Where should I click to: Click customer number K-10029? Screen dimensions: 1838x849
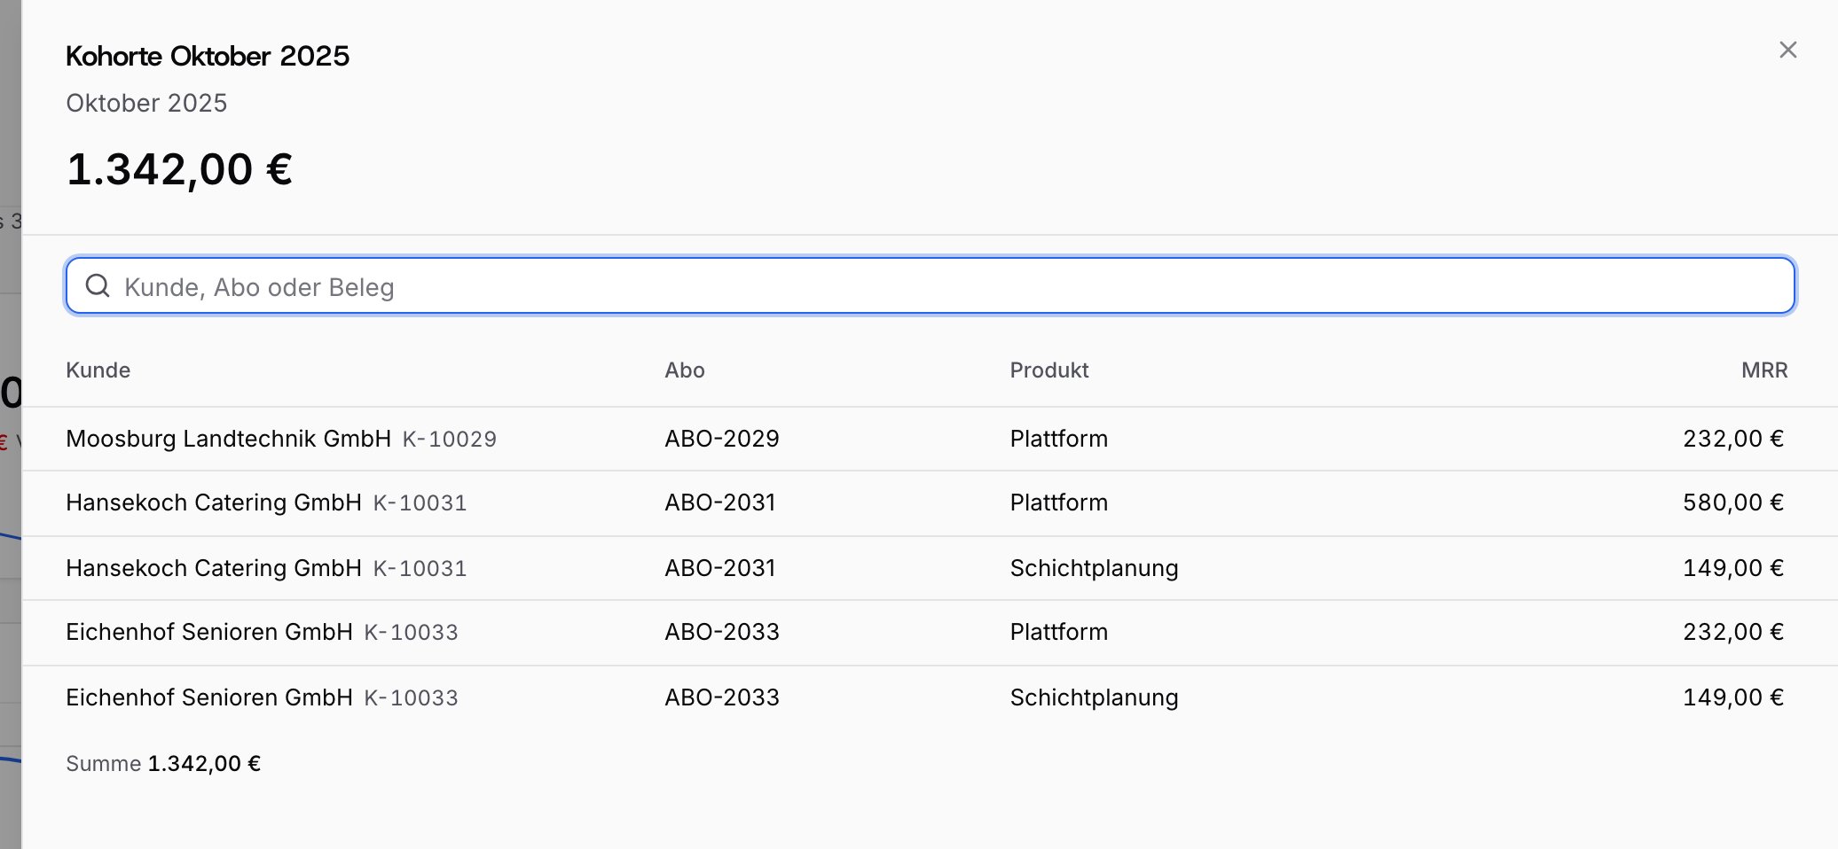450,440
